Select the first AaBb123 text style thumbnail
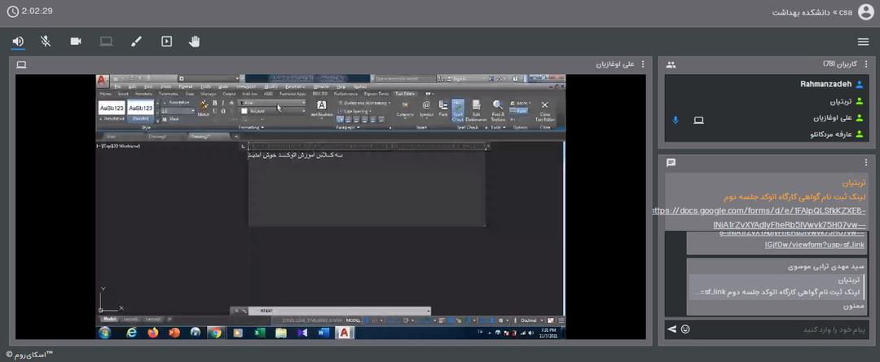880x362 pixels. click(x=111, y=108)
